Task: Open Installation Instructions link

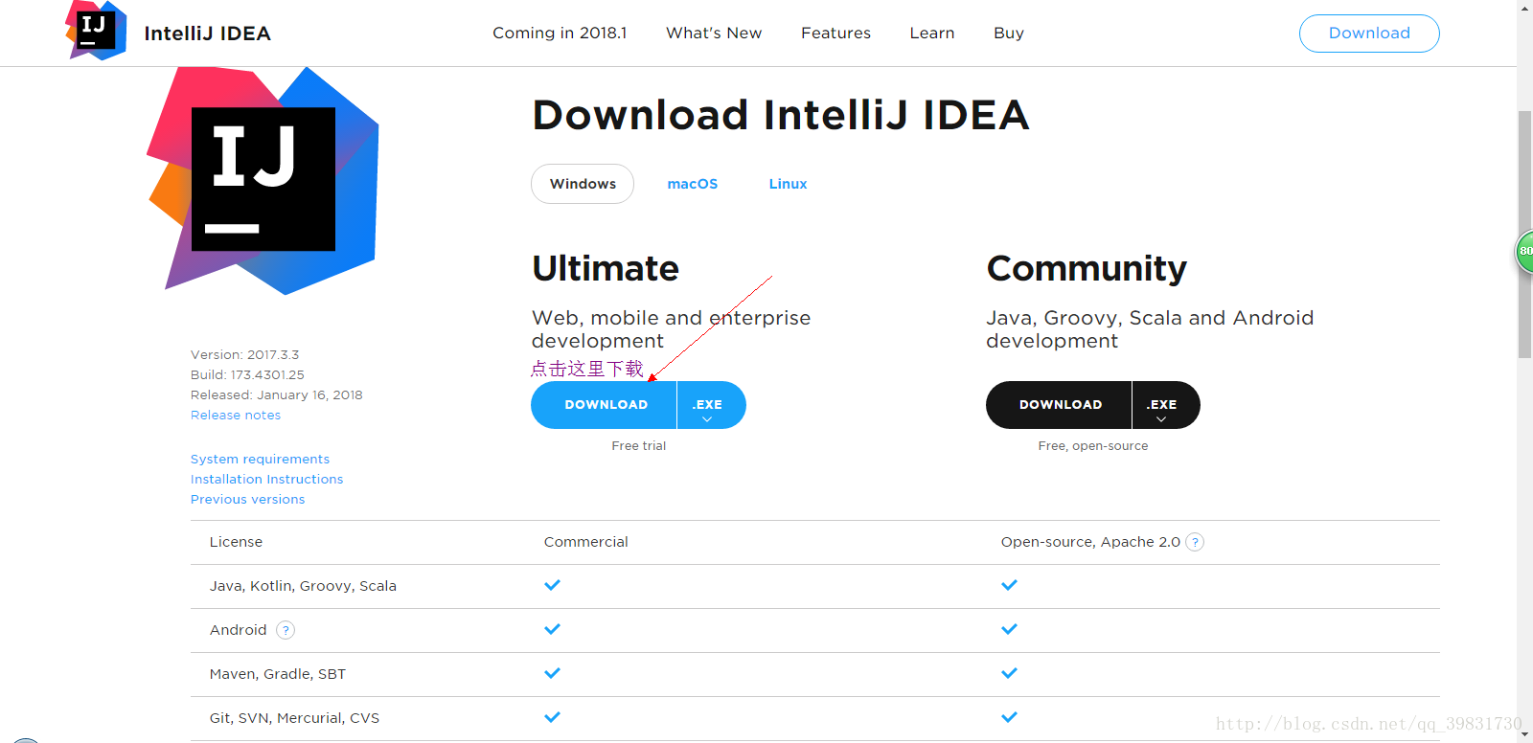Action: point(266,480)
